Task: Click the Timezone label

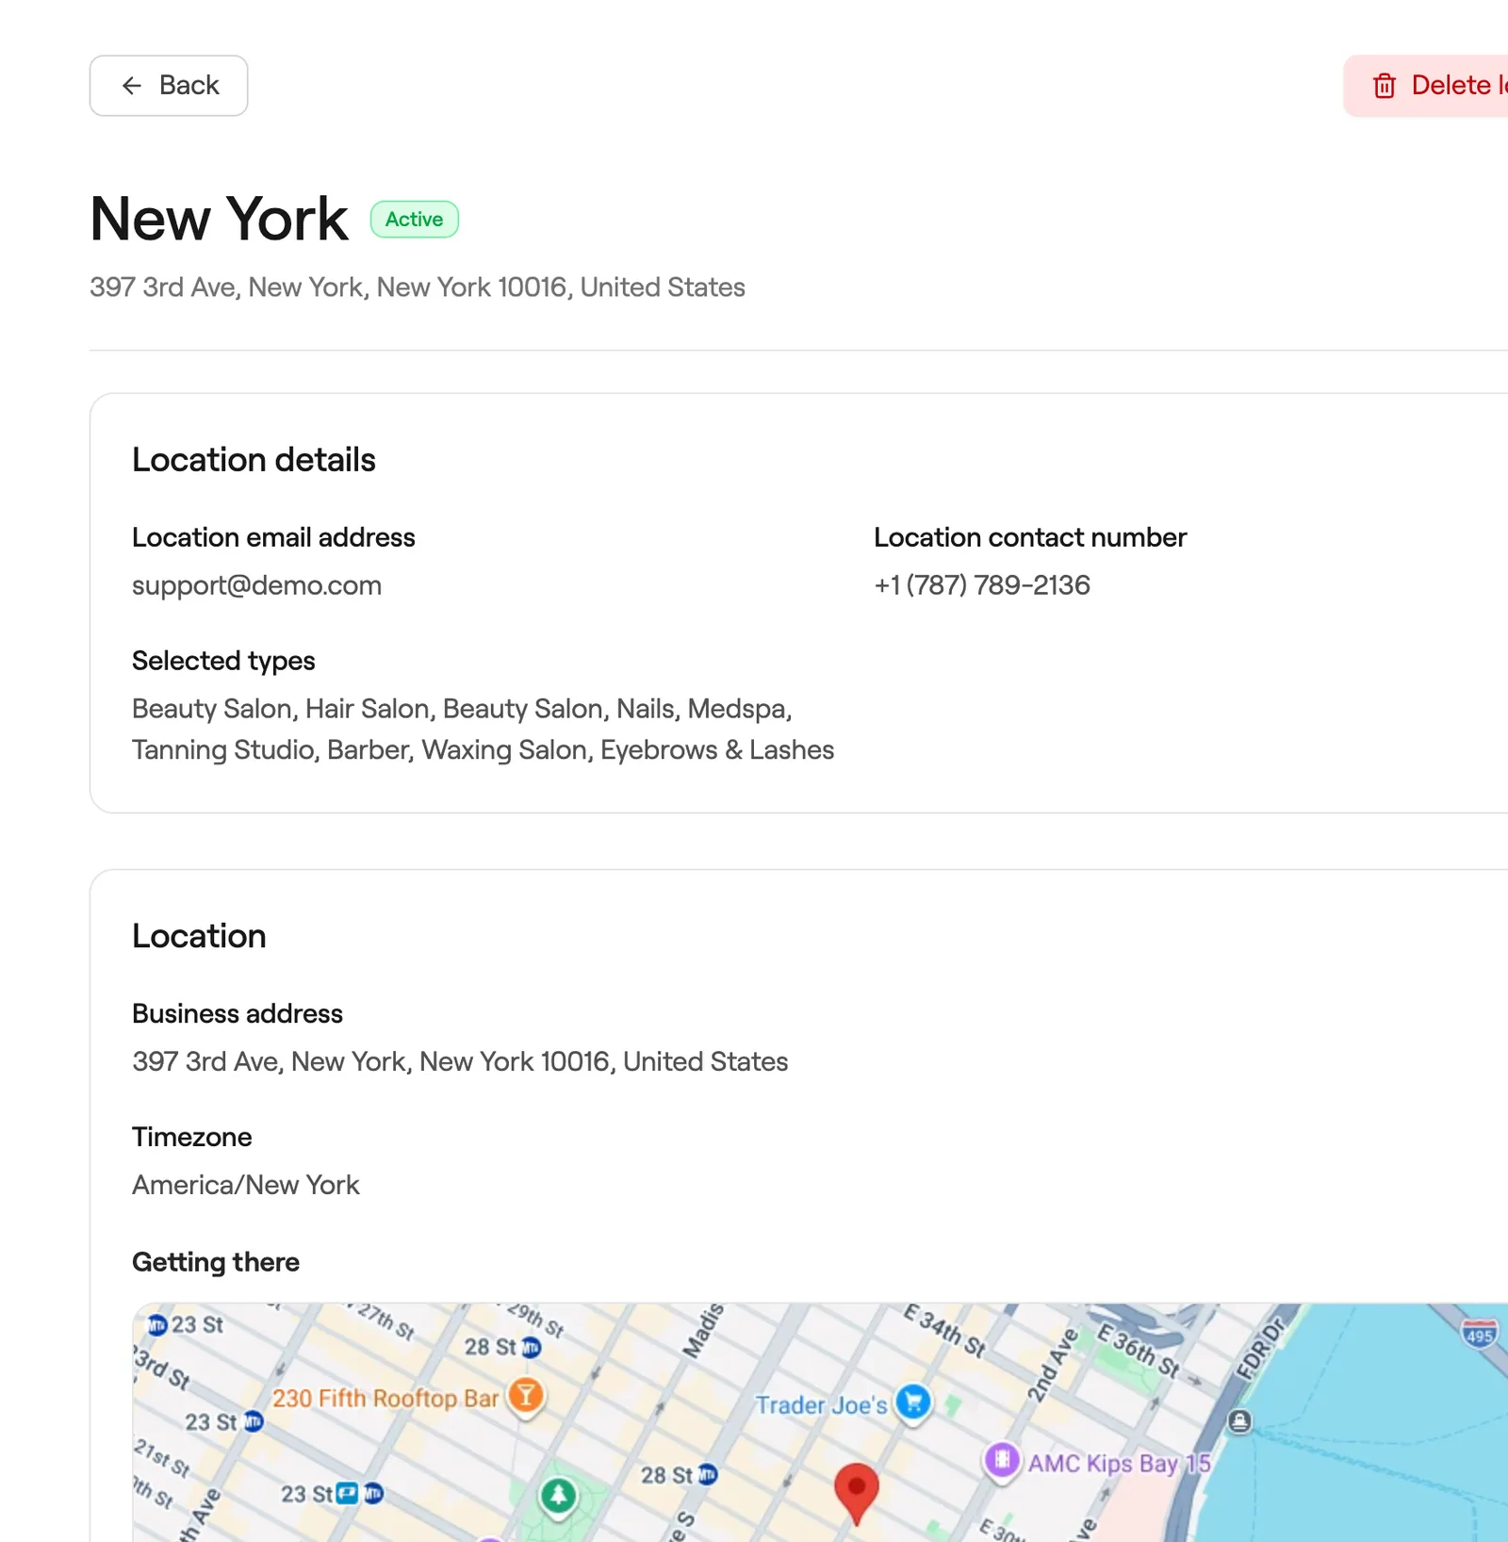Action: pos(192,1137)
